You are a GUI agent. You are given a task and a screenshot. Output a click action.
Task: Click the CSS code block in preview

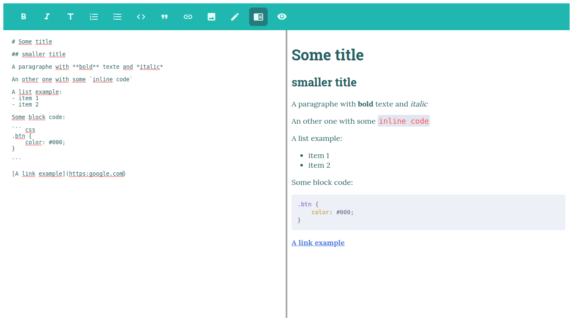428,212
